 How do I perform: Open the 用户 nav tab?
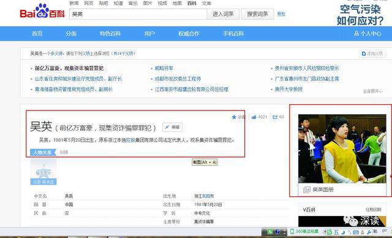pyautogui.click(x=149, y=34)
